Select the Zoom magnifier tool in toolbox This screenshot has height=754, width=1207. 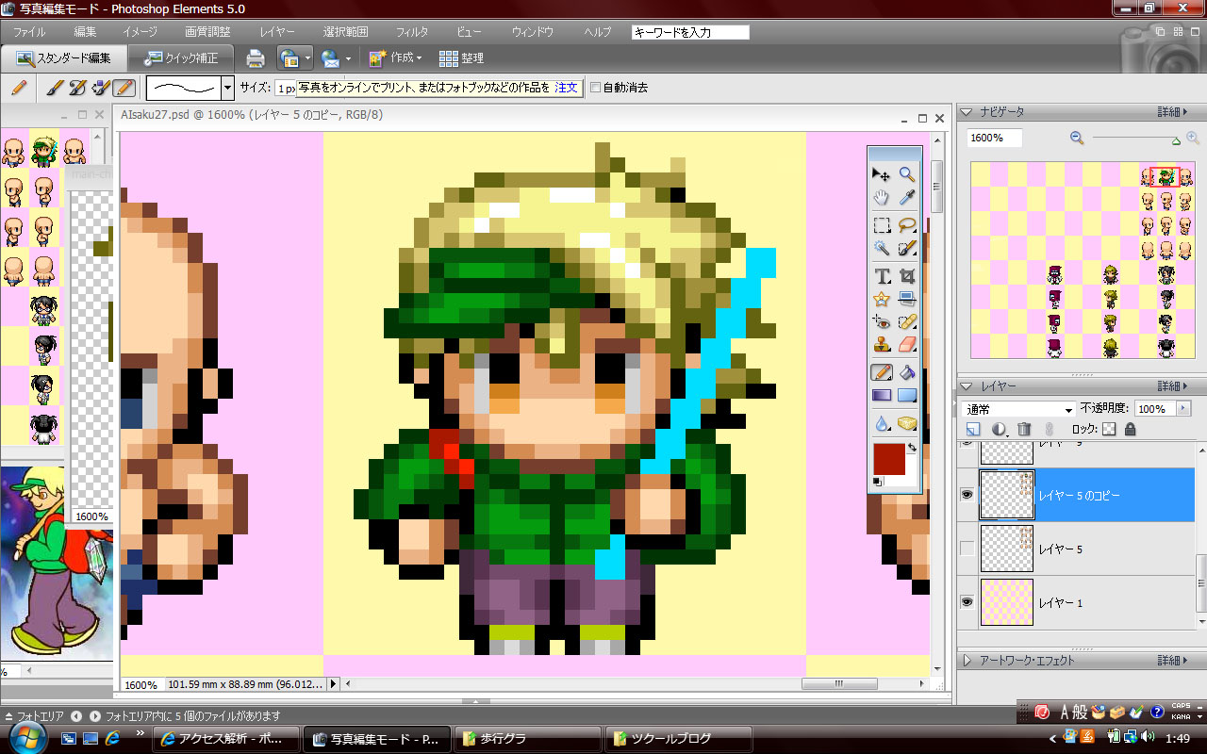coord(907,174)
